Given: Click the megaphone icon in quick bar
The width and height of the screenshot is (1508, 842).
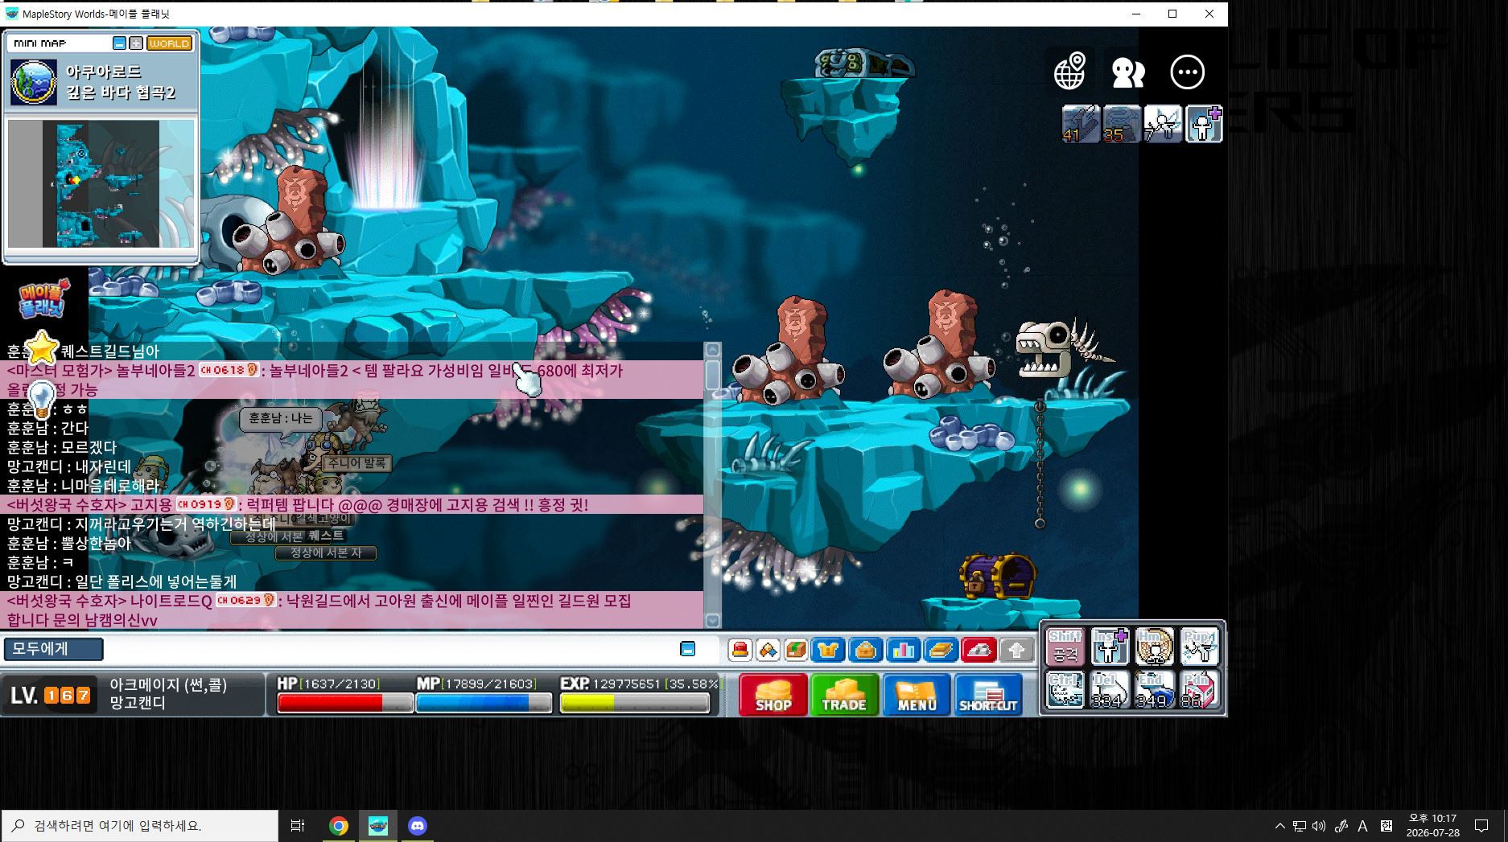Looking at the screenshot, I should [x=768, y=650].
